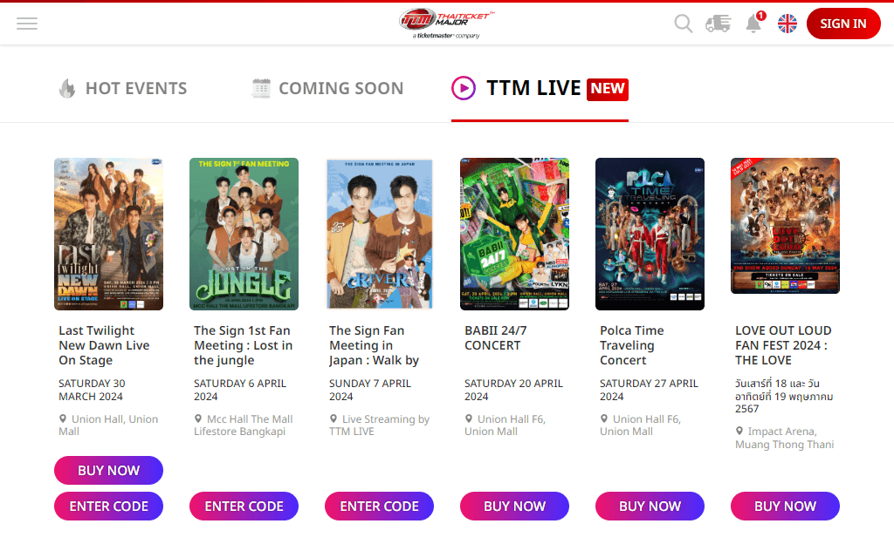Click the Sign In button

843,24
